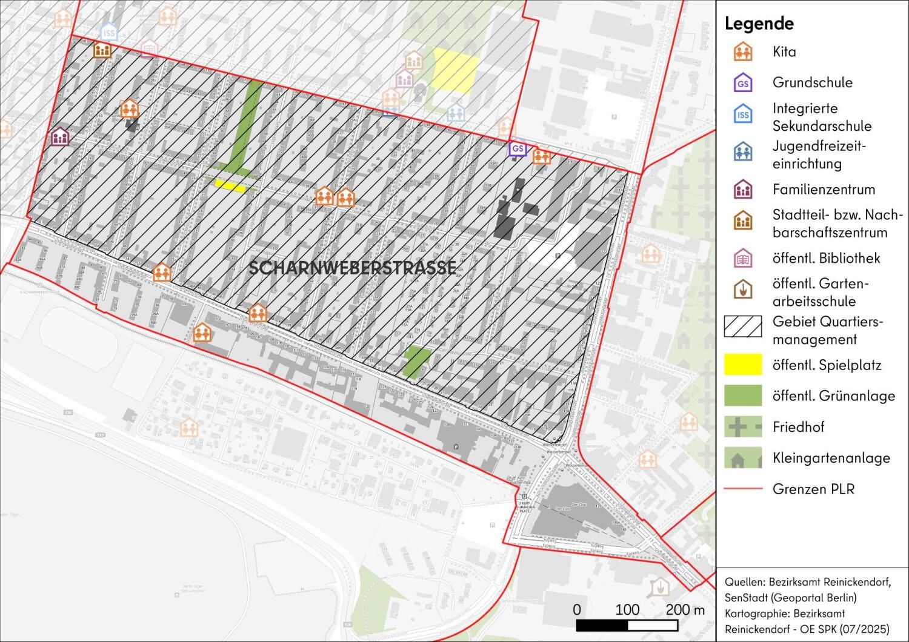This screenshot has width=909, height=642.
Task: Select the Kleingartenanlage legend swatch
Action: coord(742,458)
